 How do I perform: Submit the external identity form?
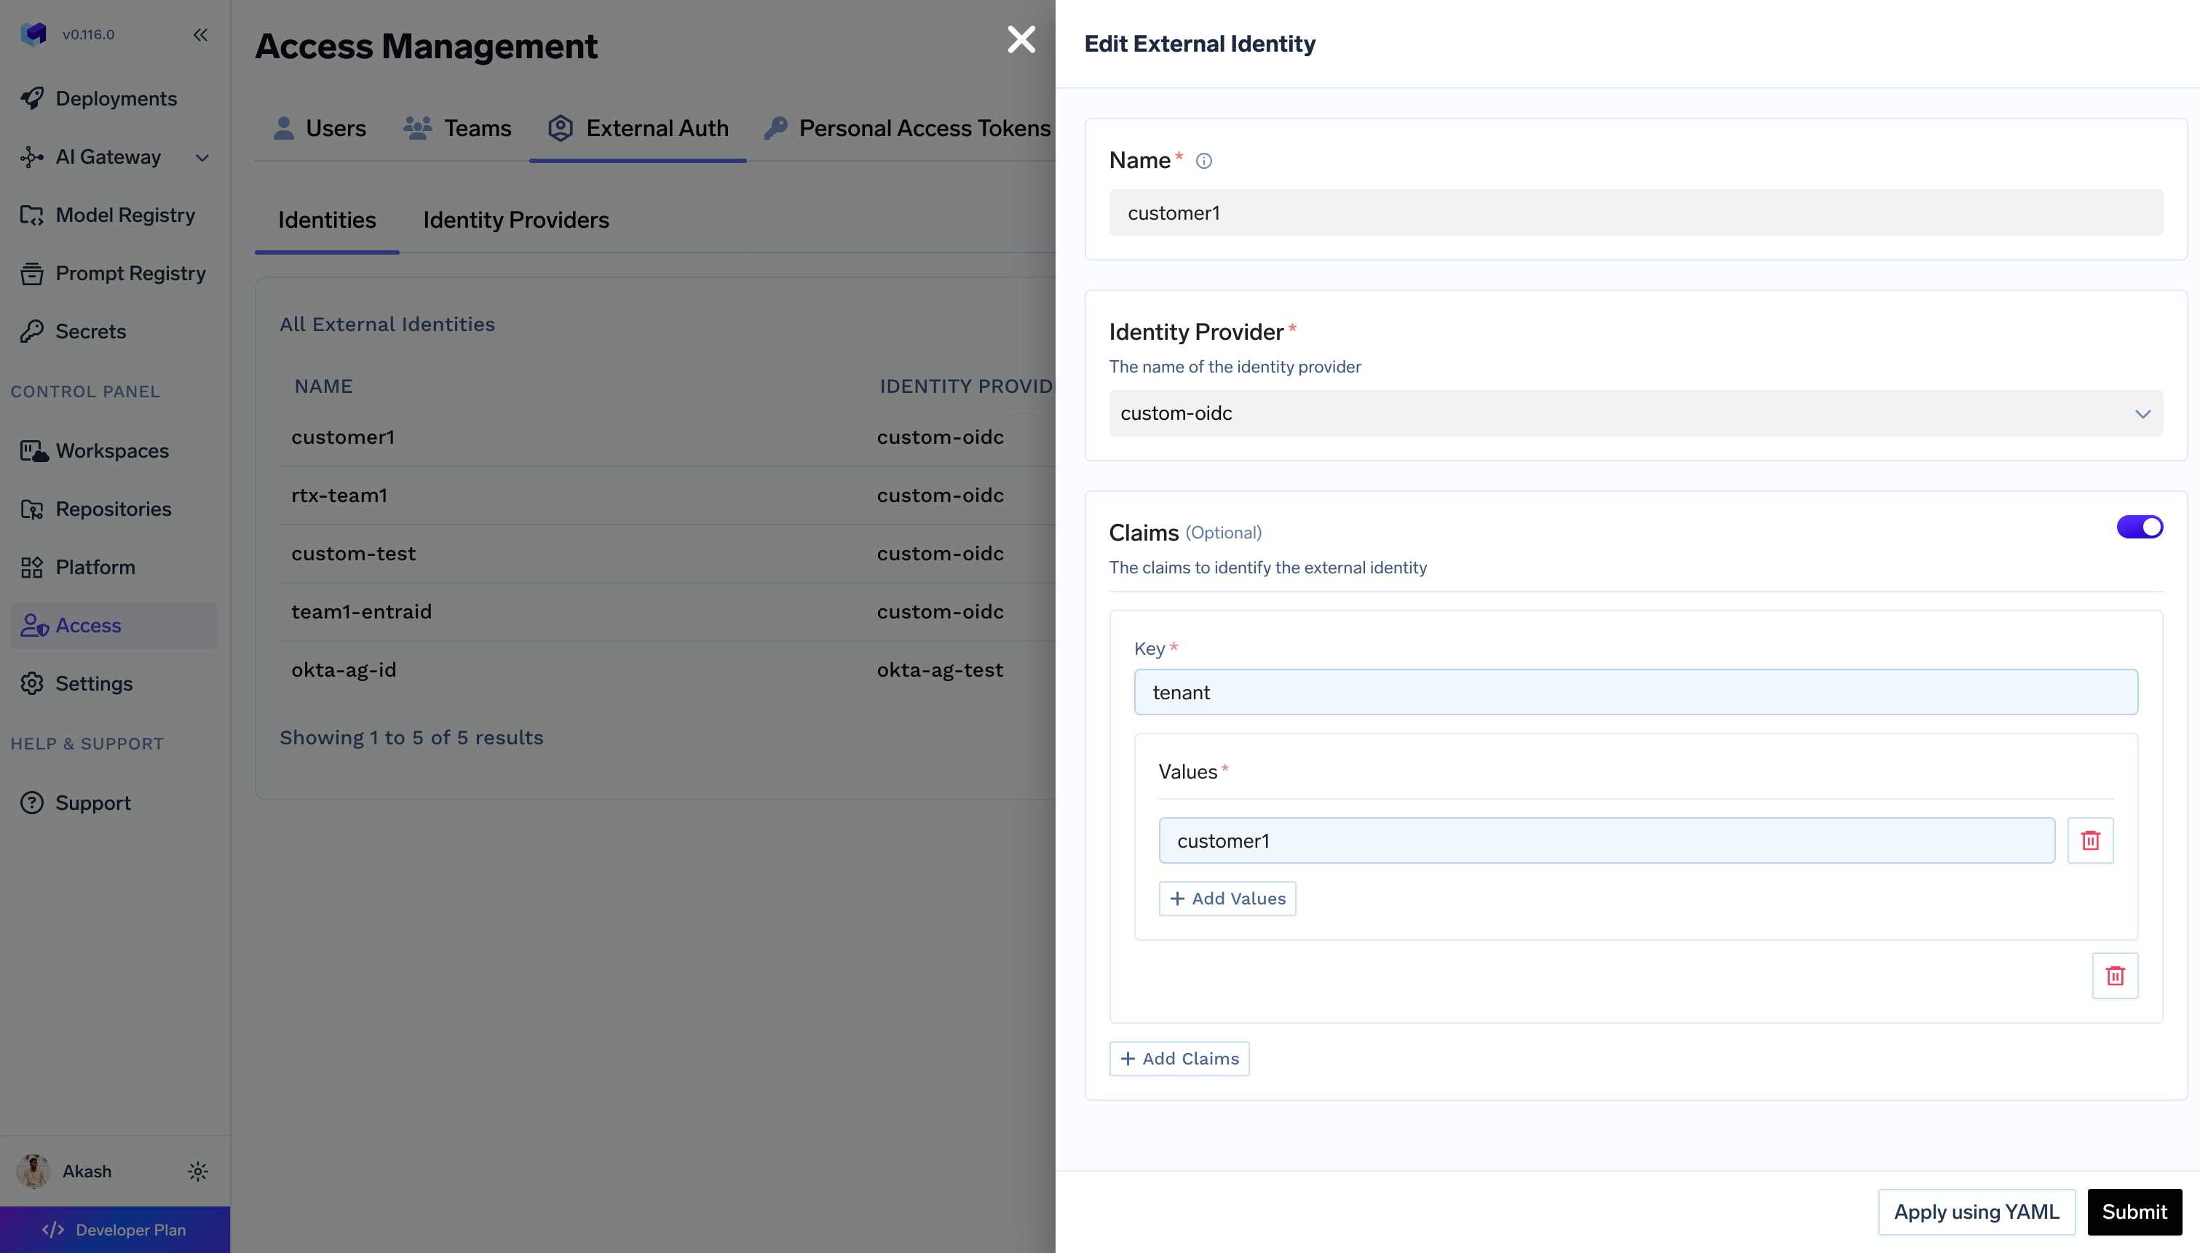(2134, 1212)
